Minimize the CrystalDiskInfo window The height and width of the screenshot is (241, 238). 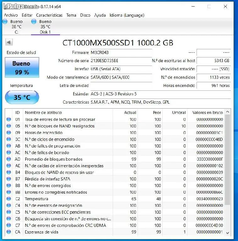pos(193,7)
